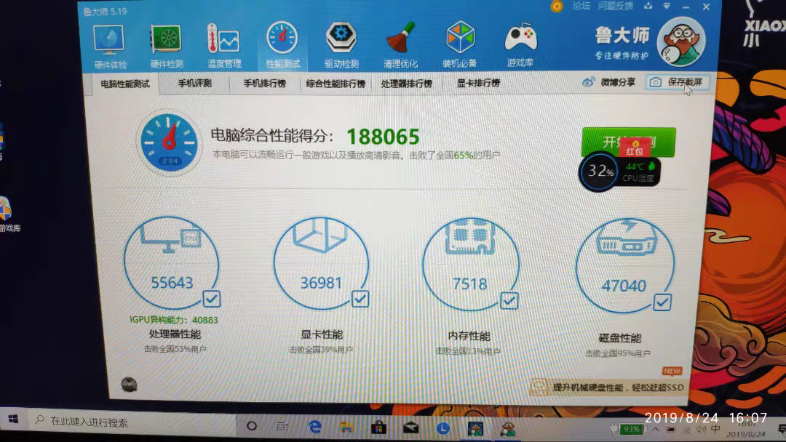
Task: Uncheck the 磁盘性能 test checkbox
Action: tap(662, 302)
